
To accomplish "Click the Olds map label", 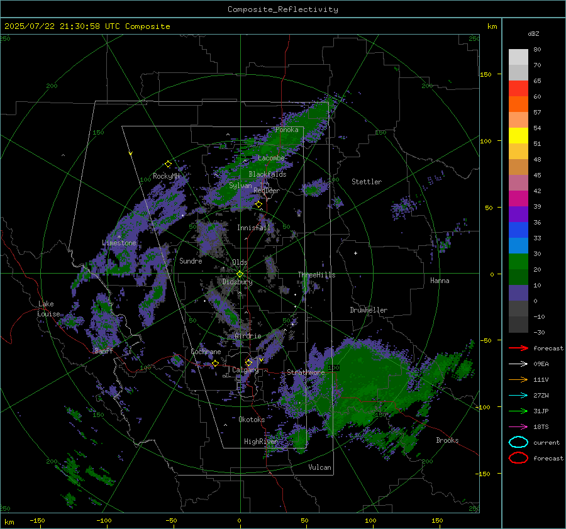I will tap(240, 262).
